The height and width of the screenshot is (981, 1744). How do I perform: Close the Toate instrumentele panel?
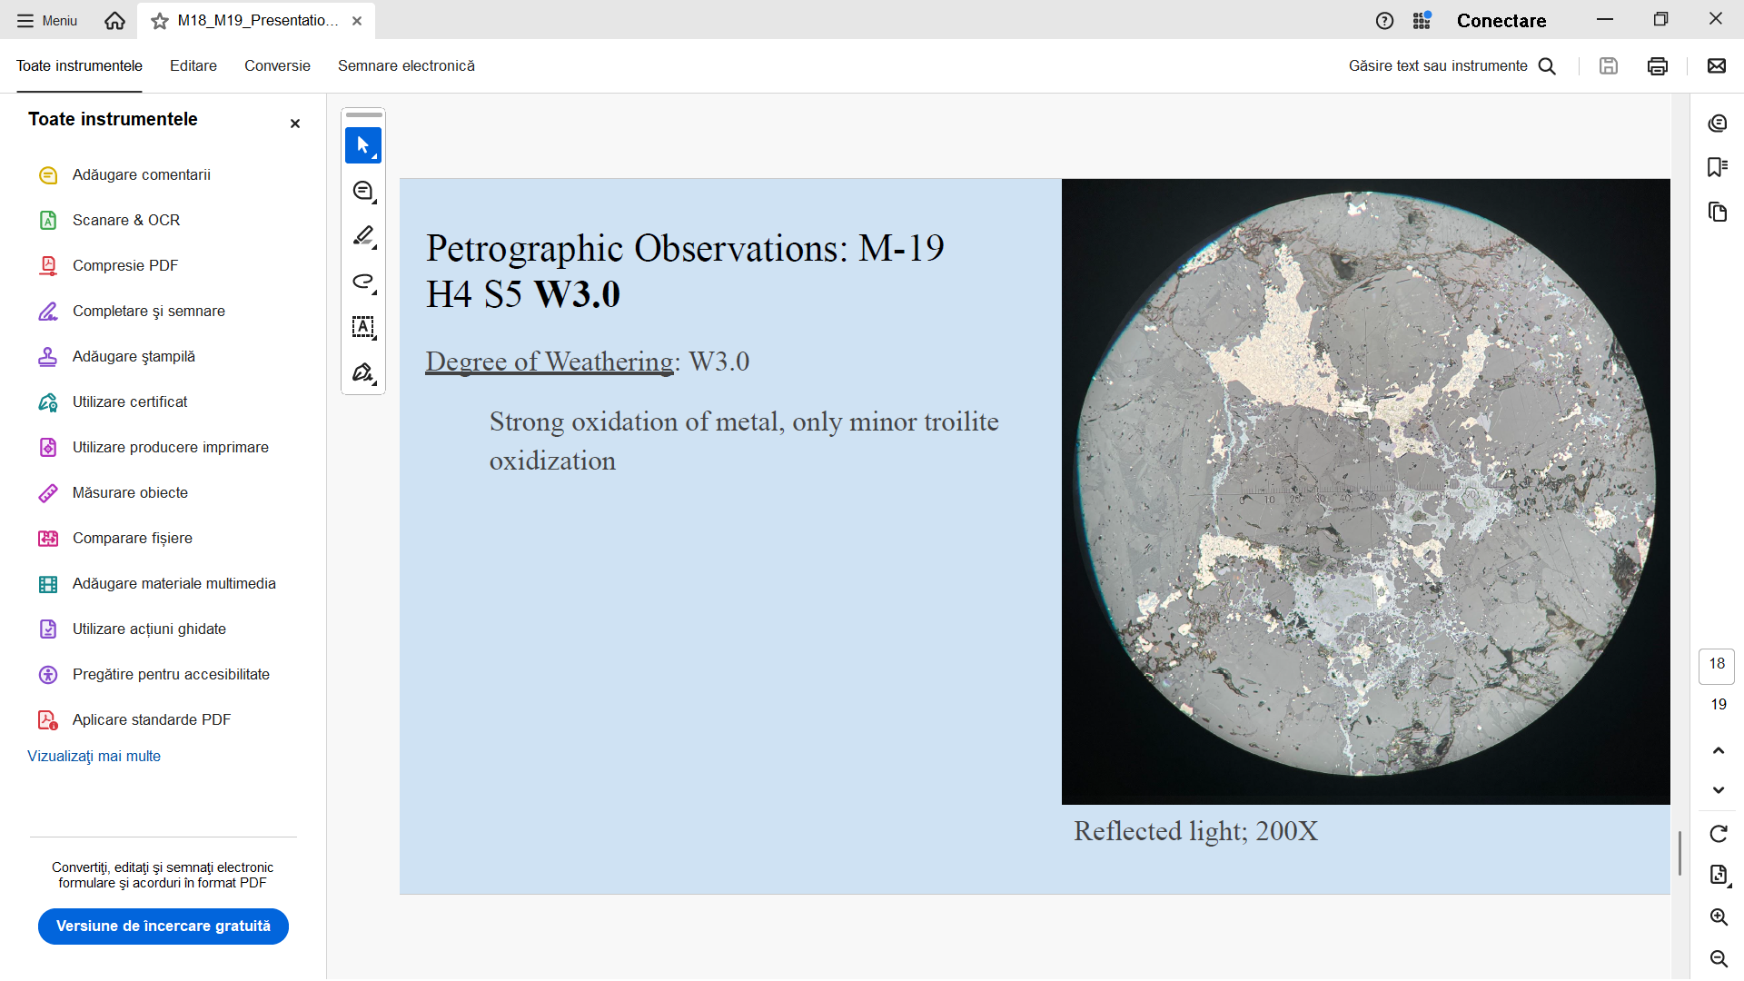[x=294, y=124]
